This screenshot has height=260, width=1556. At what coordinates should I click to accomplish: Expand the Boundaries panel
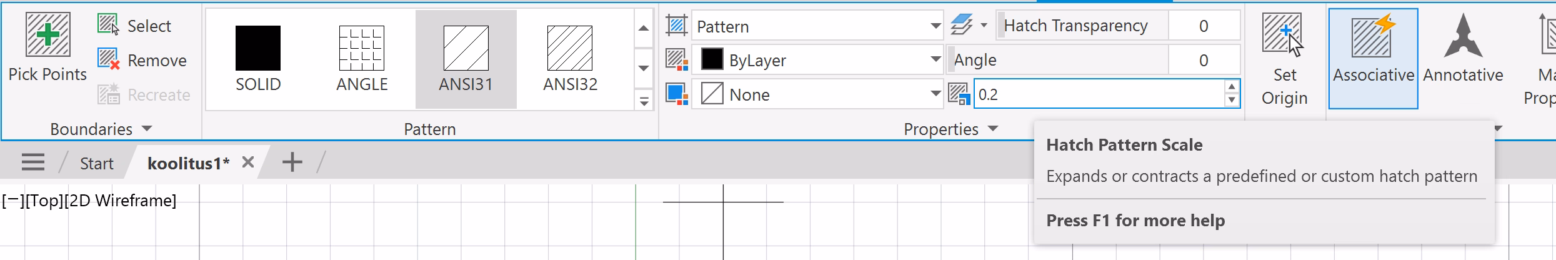tap(147, 129)
